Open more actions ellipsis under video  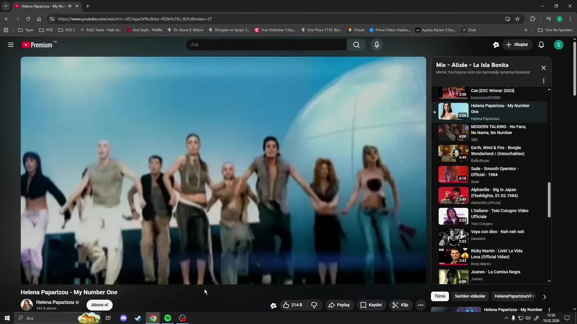(x=421, y=305)
